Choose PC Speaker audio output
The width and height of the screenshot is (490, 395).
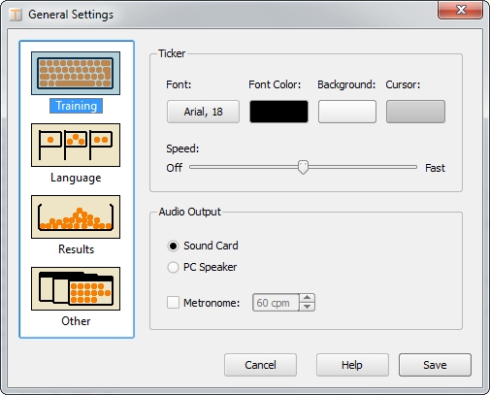coord(173,267)
